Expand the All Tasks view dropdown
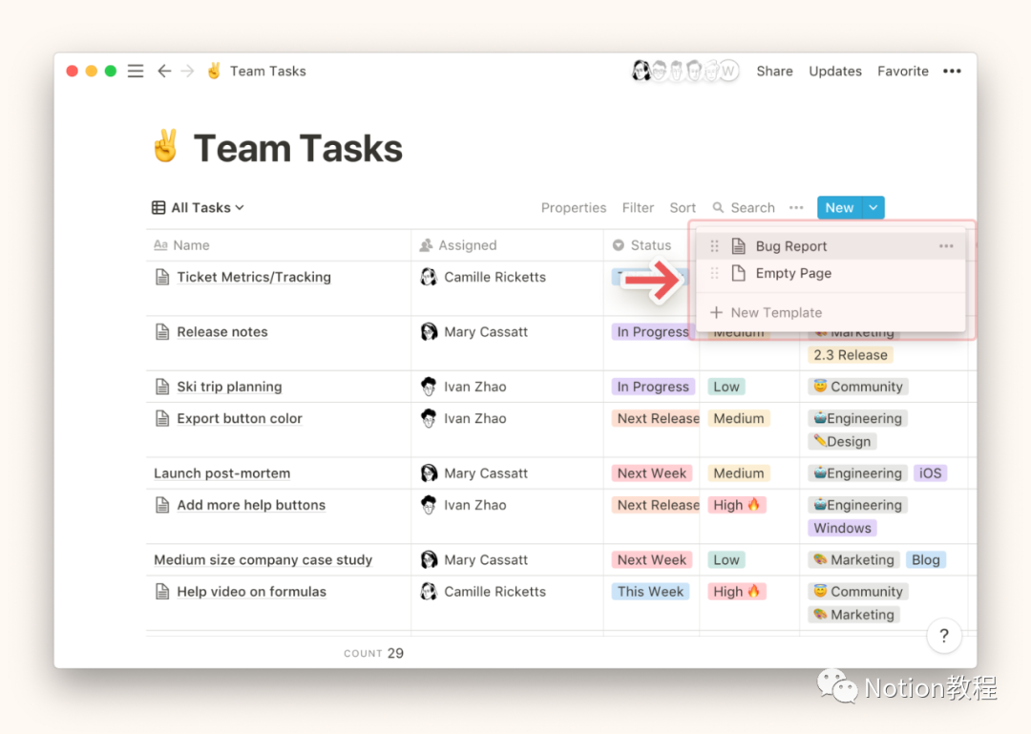 (x=199, y=208)
